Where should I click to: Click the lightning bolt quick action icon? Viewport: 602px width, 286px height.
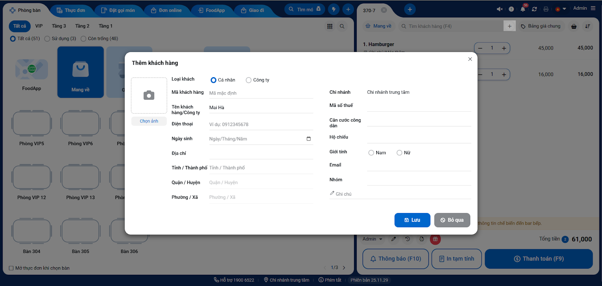[334, 9]
